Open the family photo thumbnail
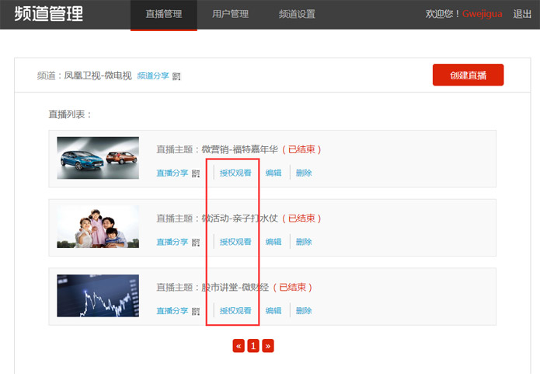Image resolution: width=540 pixels, height=374 pixels. (98, 227)
